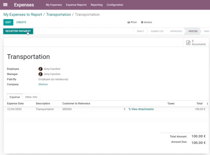Click Amy-Caroline's avatar in Manager row

pos(40,74)
